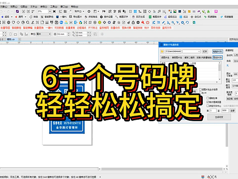Screen dimensions: 238x179
Task: Click the red 尺寸标注 command
Action: (x=93, y=28)
